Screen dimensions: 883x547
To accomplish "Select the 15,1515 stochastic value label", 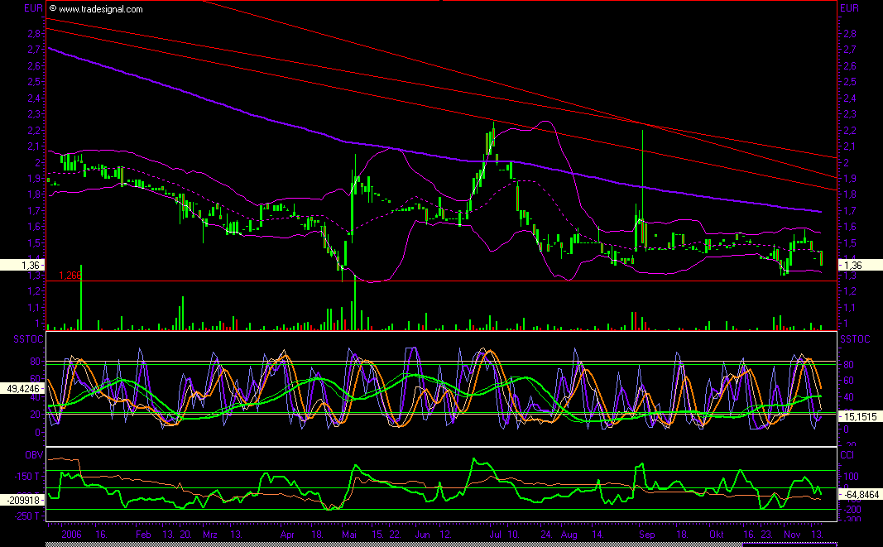I will 860,415.
